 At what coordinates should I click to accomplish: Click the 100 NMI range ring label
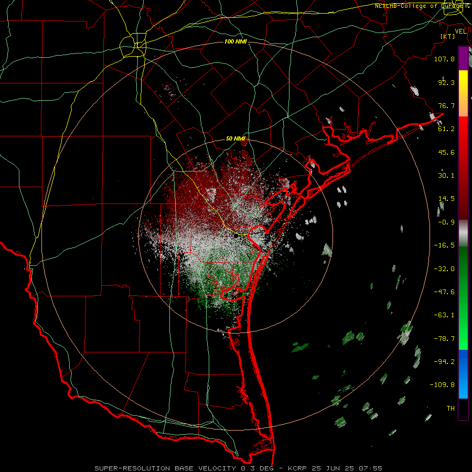click(235, 41)
